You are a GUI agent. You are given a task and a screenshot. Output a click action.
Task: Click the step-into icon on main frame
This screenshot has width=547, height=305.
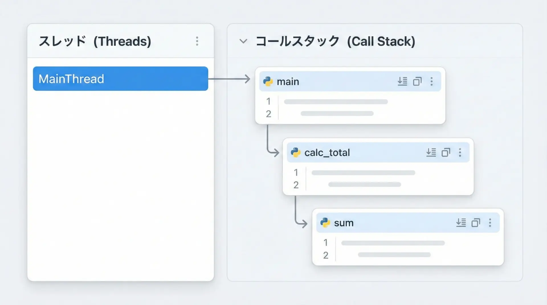[402, 82]
